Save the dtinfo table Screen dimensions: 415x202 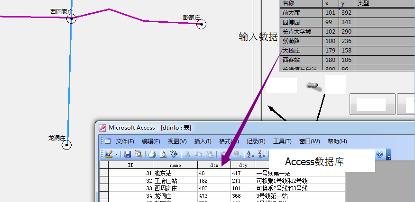pos(128,154)
